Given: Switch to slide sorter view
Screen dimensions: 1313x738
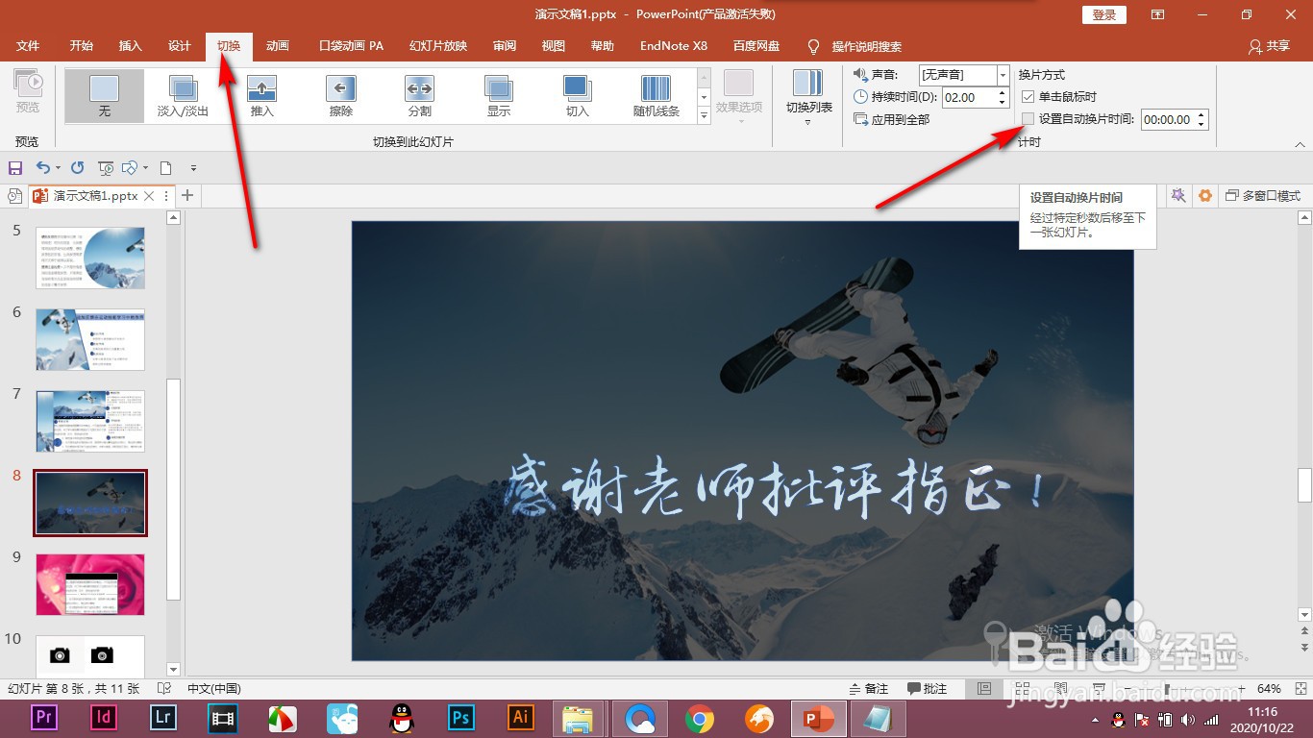Looking at the screenshot, I should click(x=1021, y=688).
